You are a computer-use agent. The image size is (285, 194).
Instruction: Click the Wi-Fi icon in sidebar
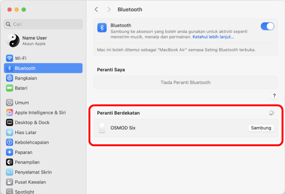[x=9, y=58]
